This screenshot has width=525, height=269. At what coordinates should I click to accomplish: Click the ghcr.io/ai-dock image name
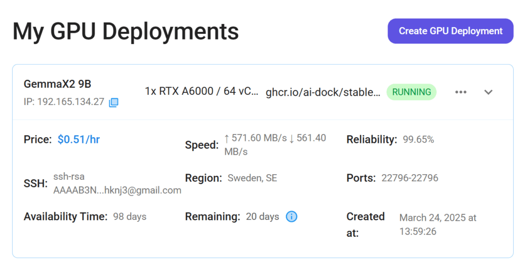point(323,92)
